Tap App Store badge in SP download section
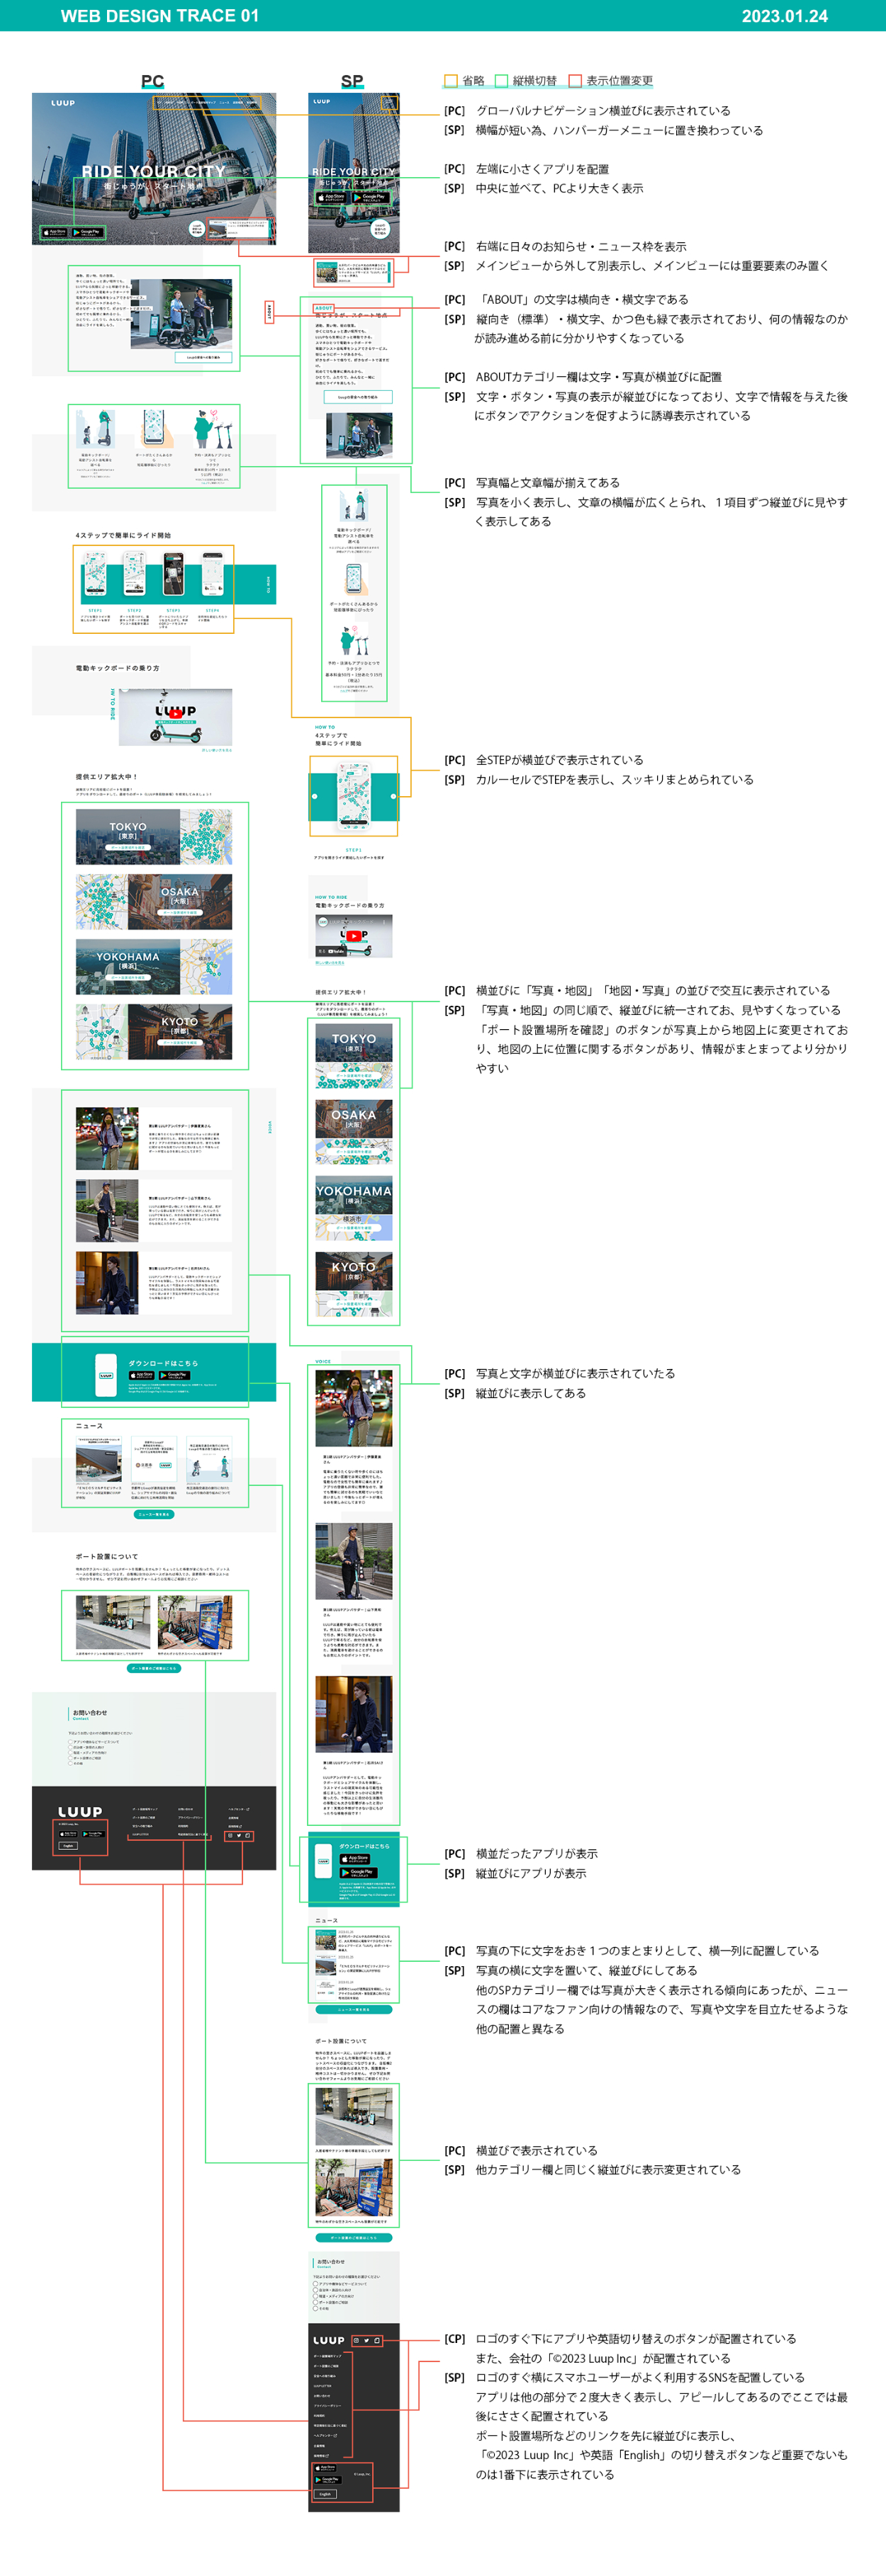Image resolution: width=886 pixels, height=2576 pixels. (x=355, y=1860)
